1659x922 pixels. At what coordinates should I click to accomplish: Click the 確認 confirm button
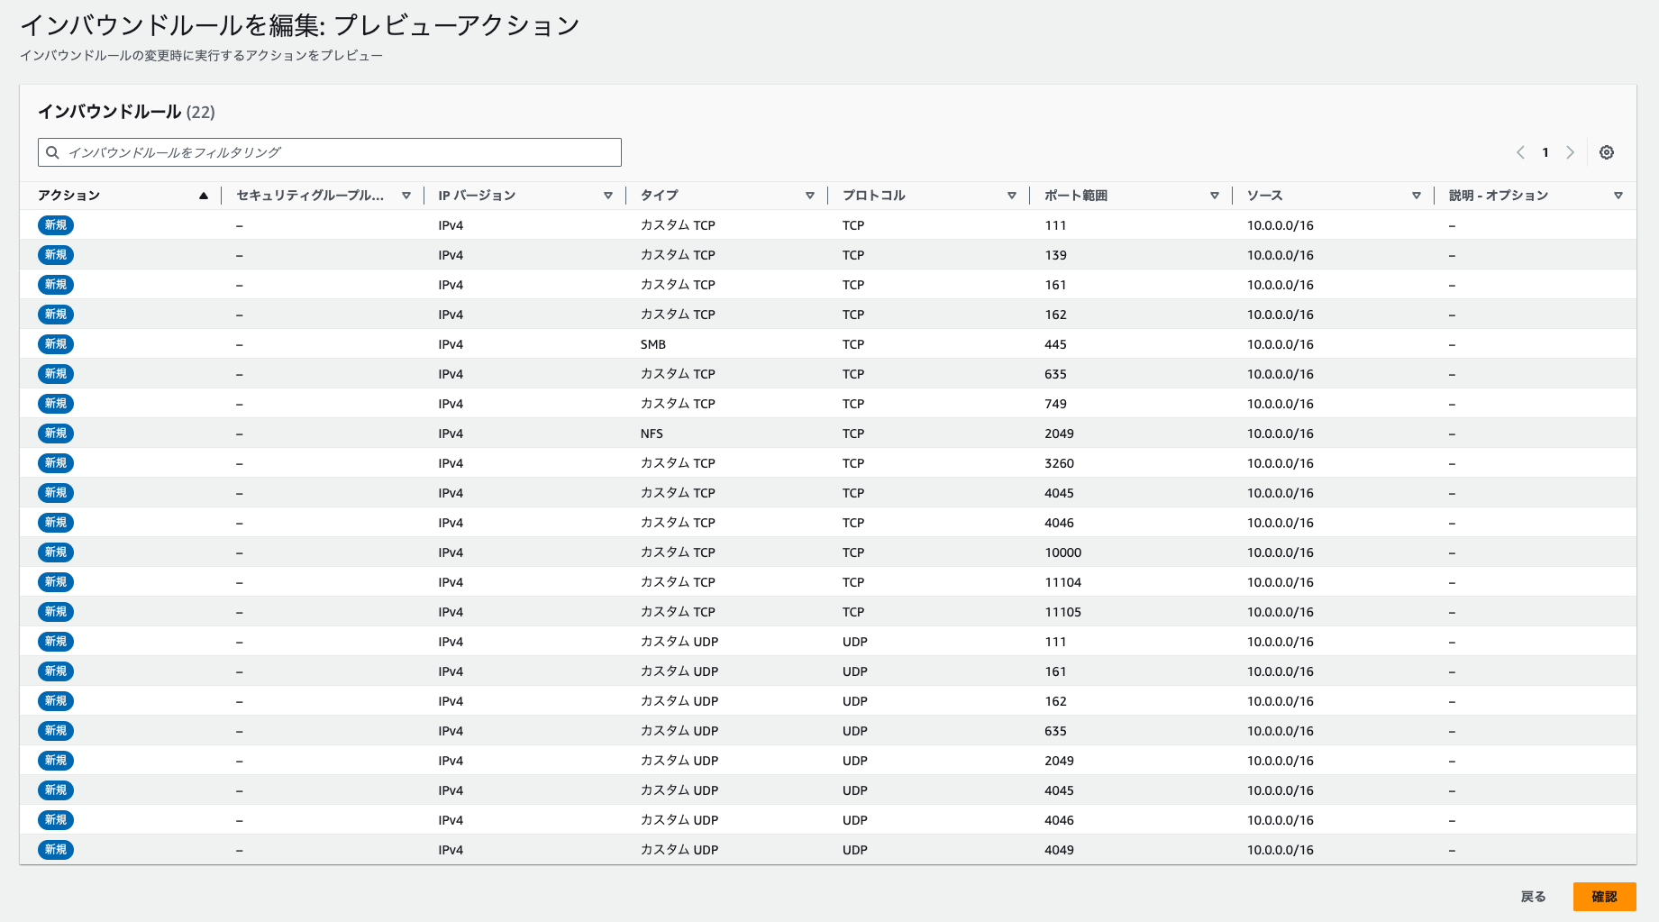point(1604,897)
